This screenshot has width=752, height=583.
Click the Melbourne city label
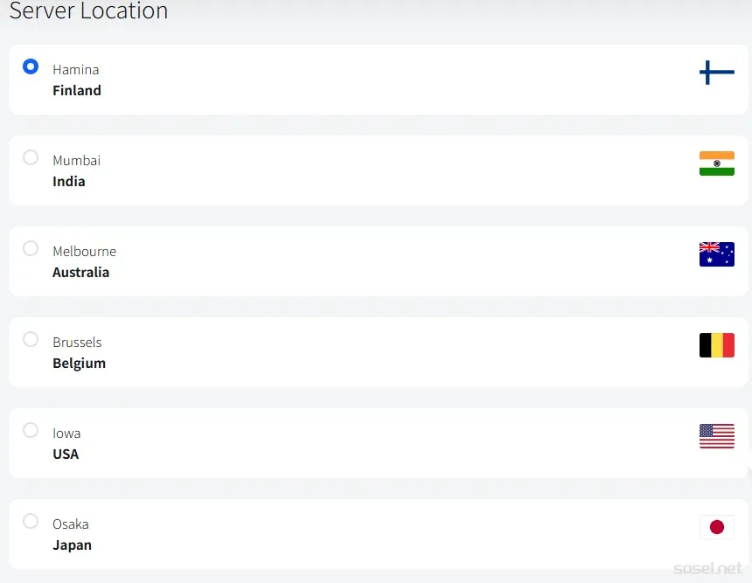coord(85,252)
